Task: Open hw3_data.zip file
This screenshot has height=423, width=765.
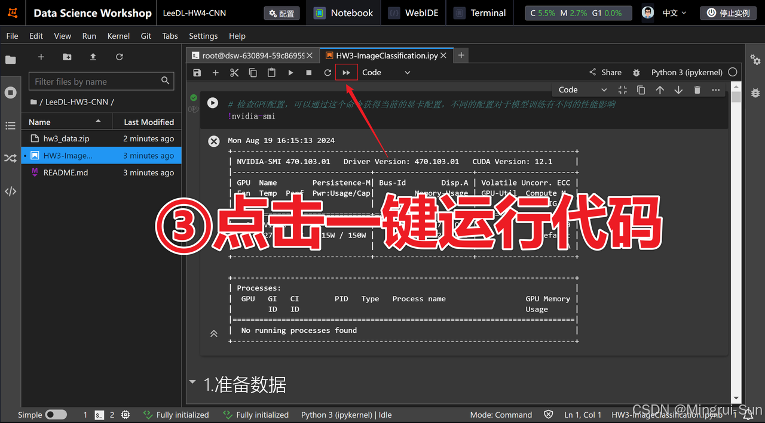Action: coord(102,138)
